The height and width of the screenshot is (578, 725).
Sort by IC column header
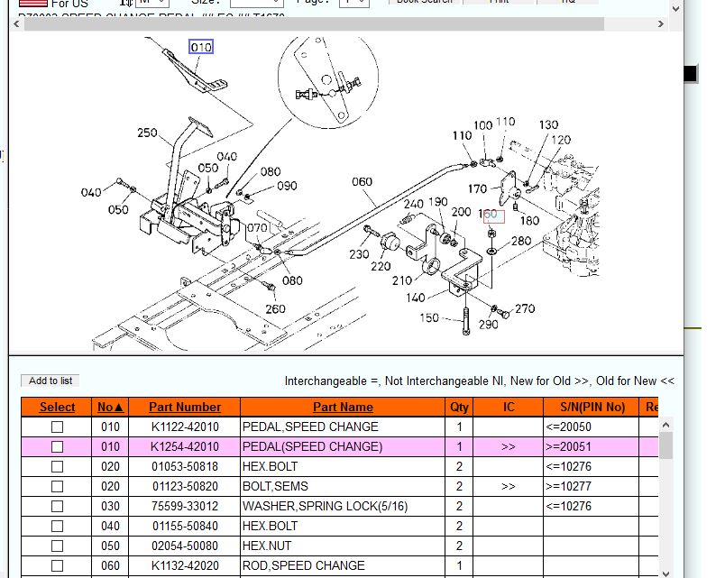(509, 407)
